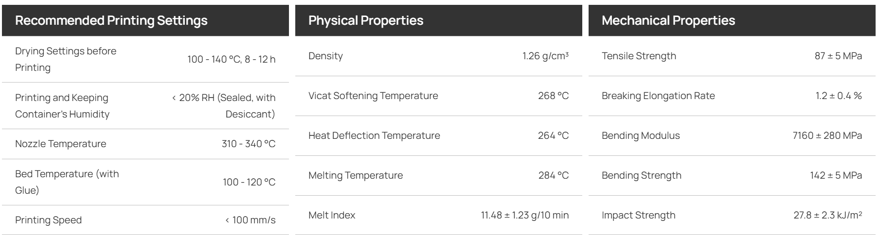Click the Printing Speed row label
This screenshot has width=879, height=235.
coord(48,220)
